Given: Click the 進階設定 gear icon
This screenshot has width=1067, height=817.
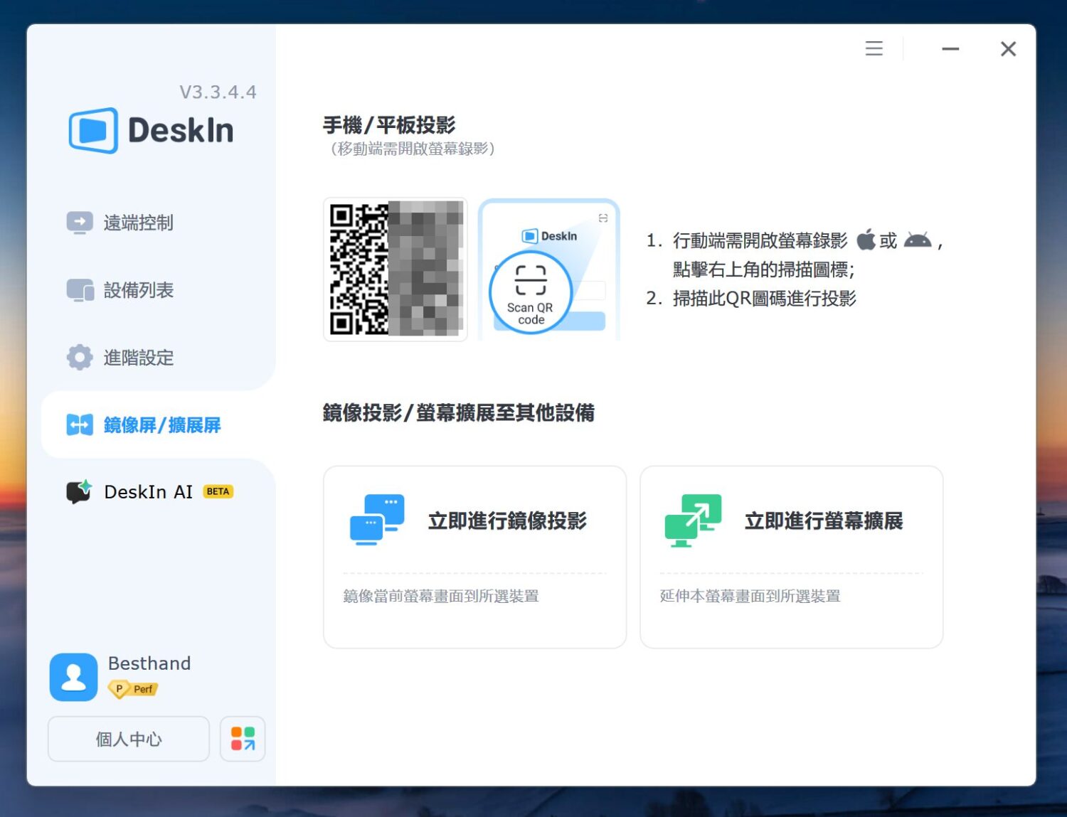Looking at the screenshot, I should click(80, 357).
